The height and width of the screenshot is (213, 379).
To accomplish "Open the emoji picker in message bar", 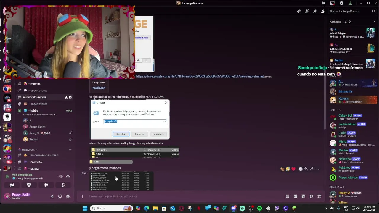I will click(x=311, y=196).
